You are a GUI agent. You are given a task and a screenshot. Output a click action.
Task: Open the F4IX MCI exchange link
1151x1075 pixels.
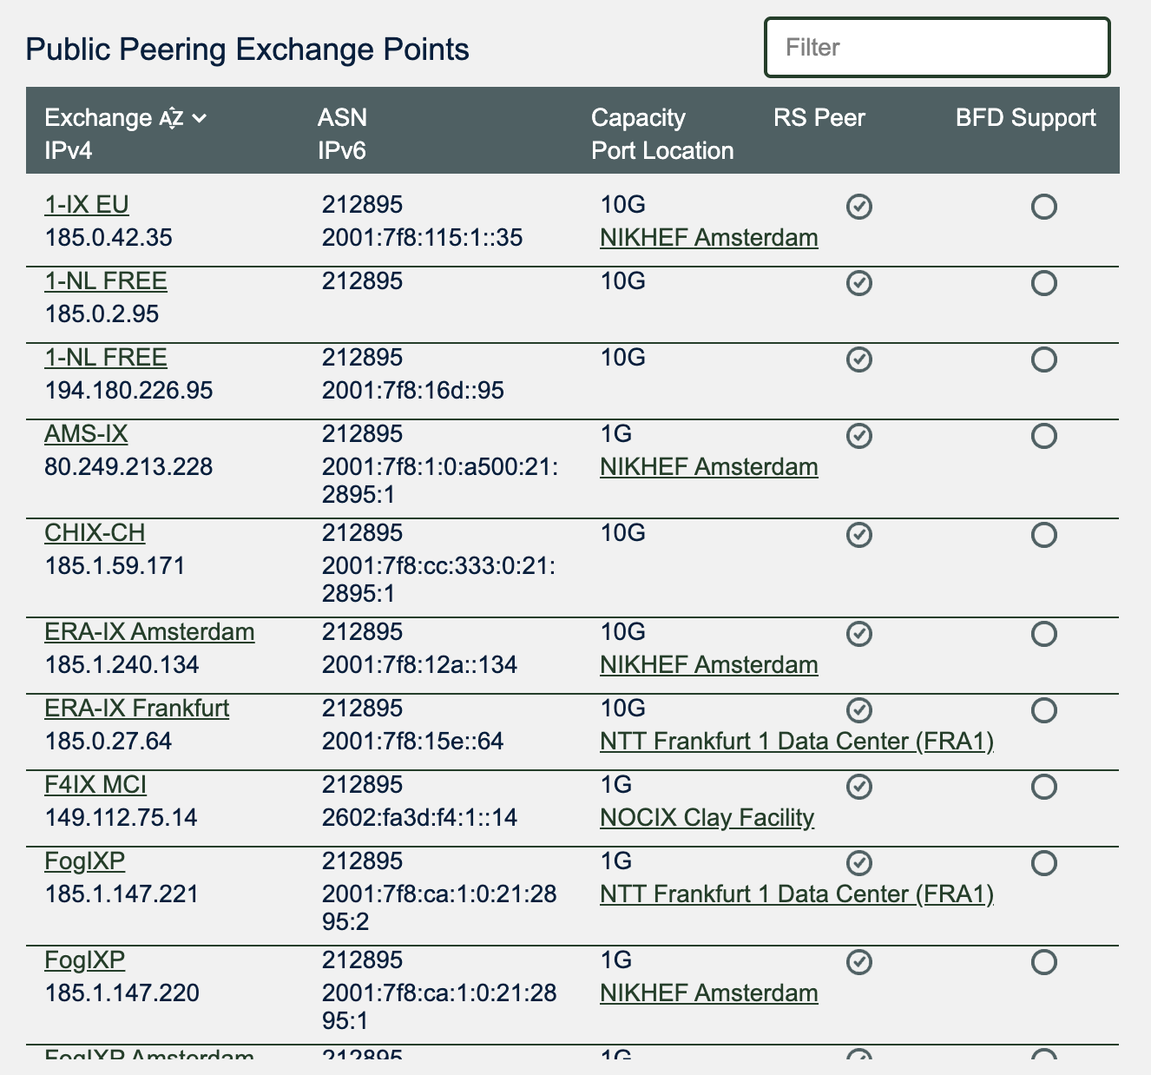click(95, 784)
